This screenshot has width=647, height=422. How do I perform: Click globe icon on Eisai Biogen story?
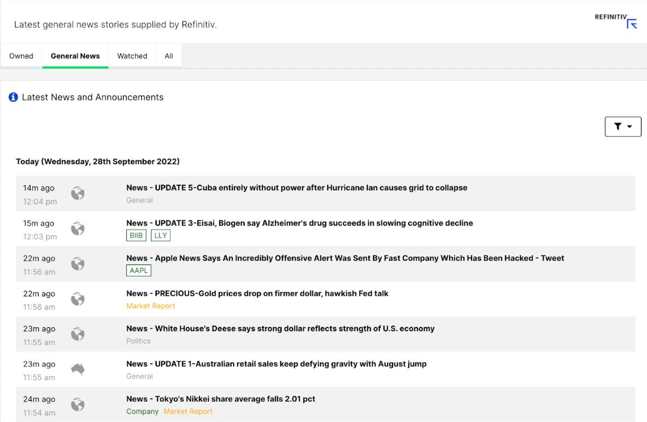[78, 228]
